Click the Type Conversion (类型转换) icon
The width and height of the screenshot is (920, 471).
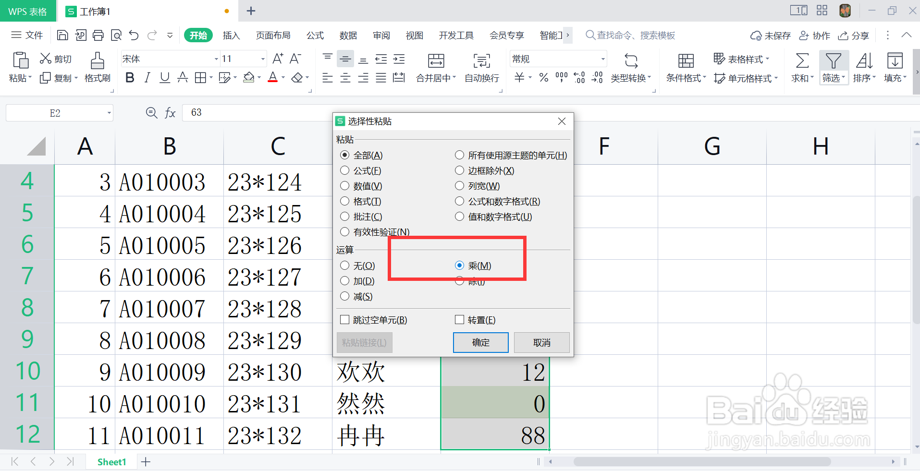631,61
